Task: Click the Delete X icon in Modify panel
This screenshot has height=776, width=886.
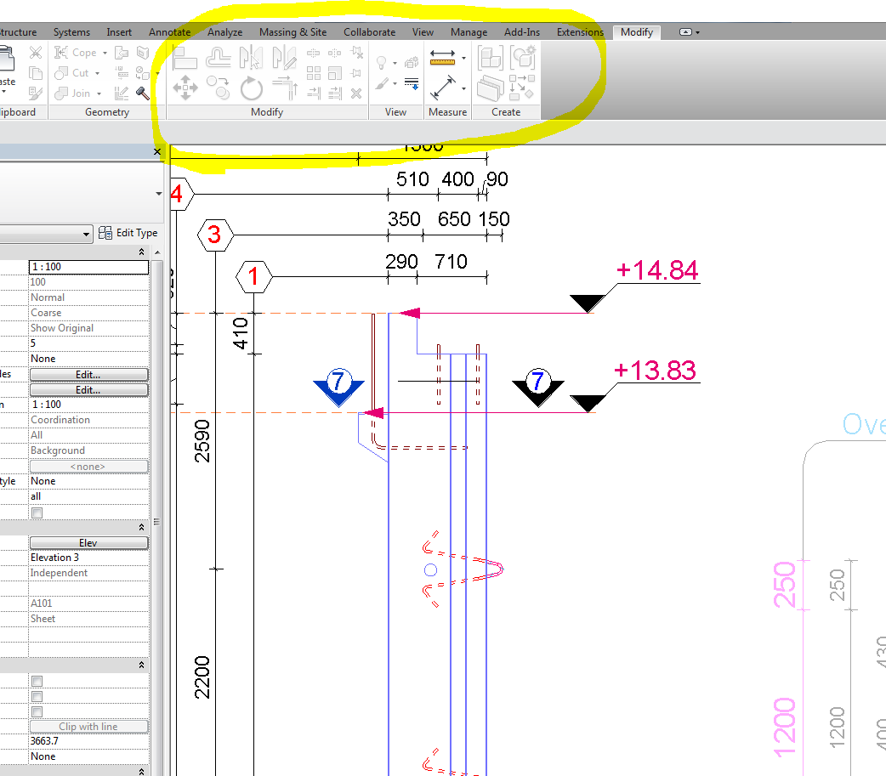Action: click(356, 93)
